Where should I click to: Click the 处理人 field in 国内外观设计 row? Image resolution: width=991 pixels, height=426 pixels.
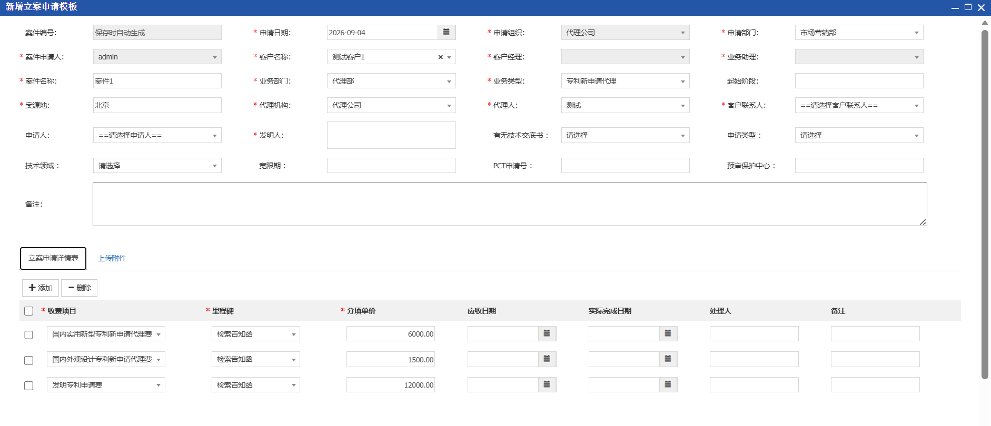tap(754, 359)
